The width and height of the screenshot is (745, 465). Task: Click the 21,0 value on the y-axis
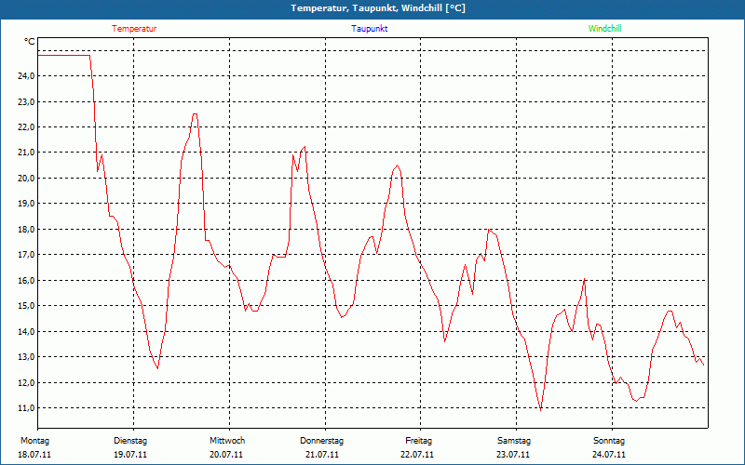(x=26, y=153)
